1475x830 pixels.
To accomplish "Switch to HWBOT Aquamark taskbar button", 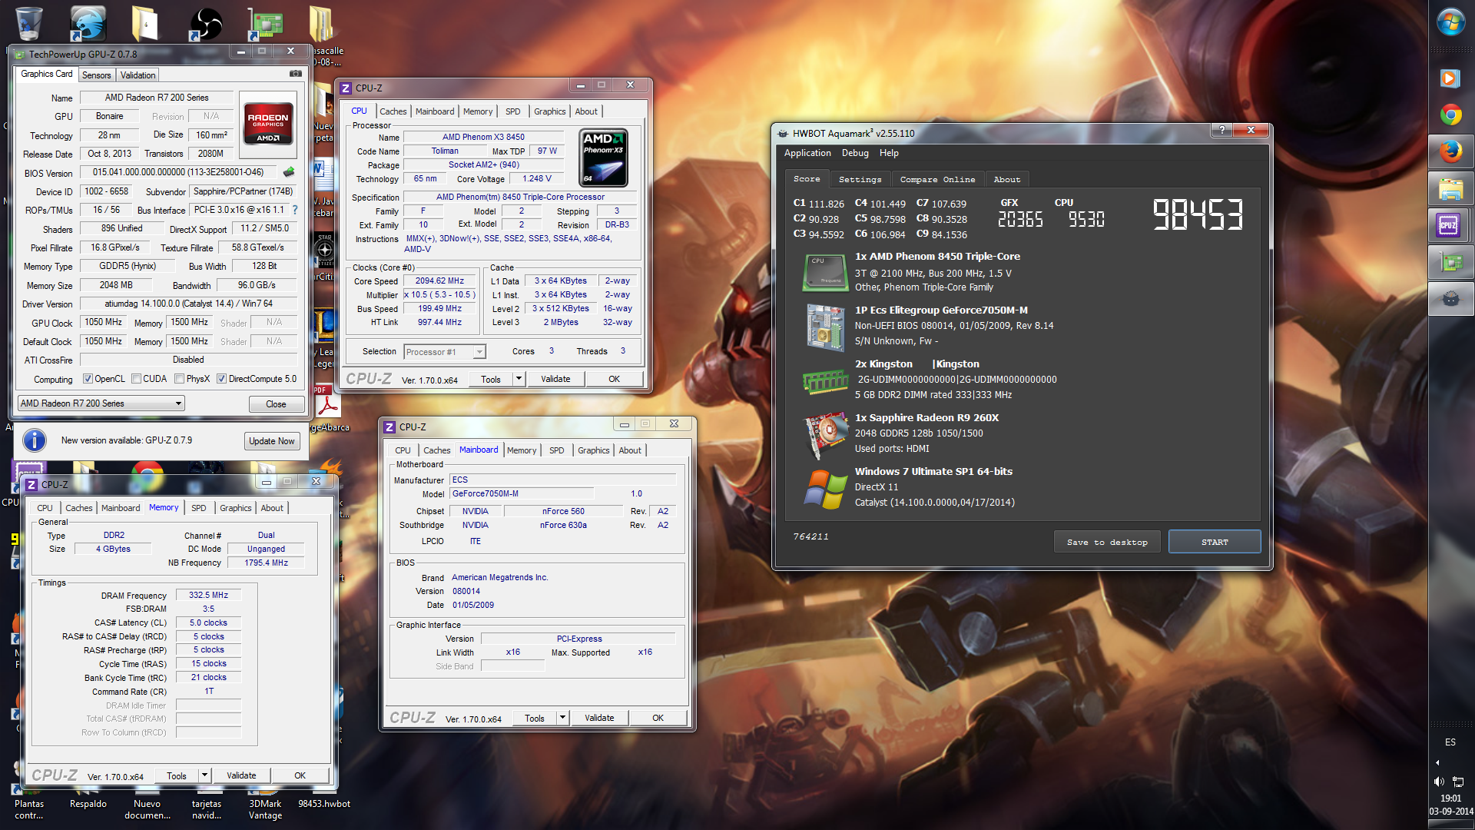I will [1450, 299].
